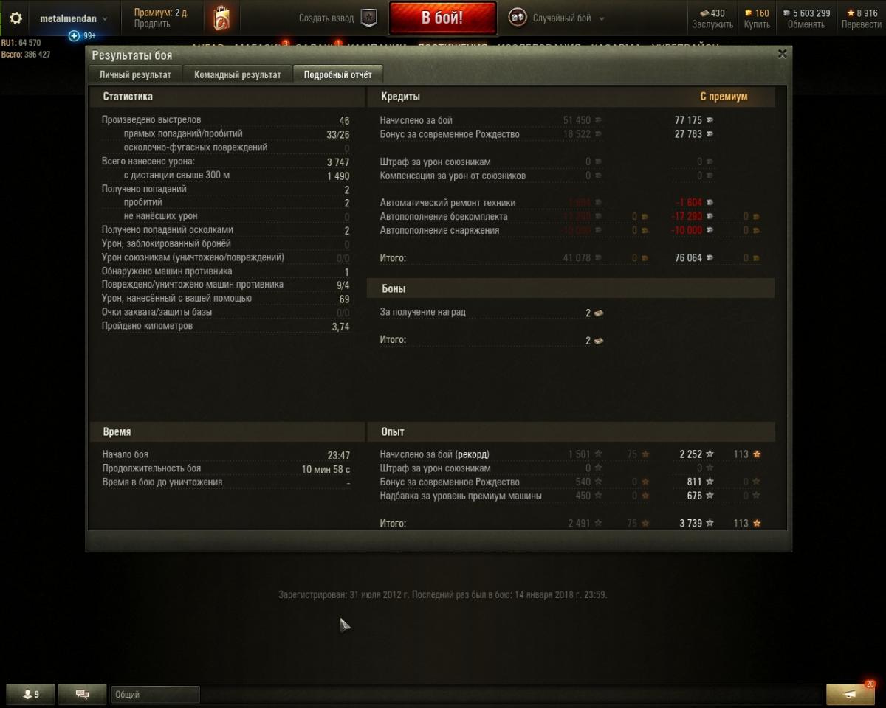
Task: Open the settings gear menu
Action: (x=16, y=18)
